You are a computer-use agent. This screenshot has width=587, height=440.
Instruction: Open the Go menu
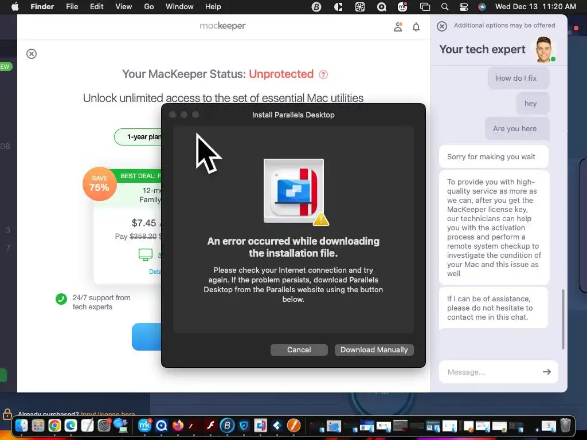click(x=149, y=7)
